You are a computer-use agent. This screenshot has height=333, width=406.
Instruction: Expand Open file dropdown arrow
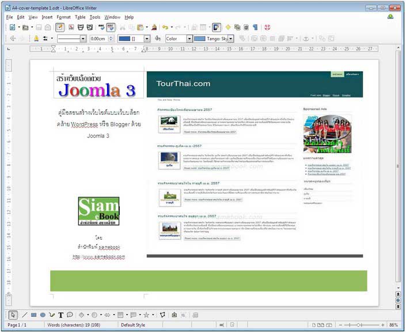pyautogui.click(x=32, y=27)
